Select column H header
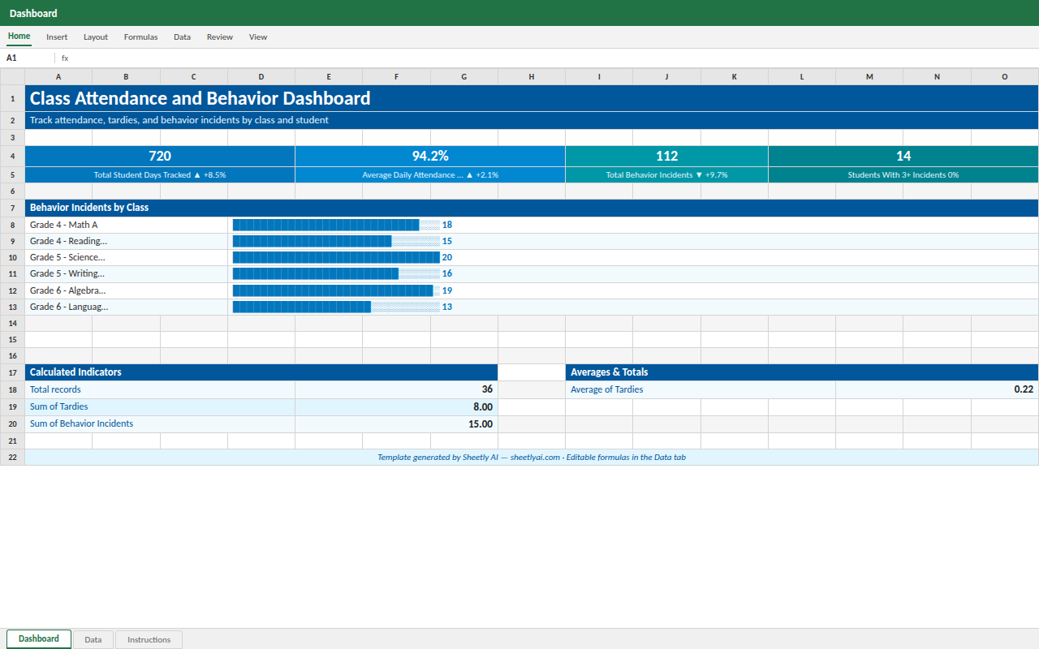This screenshot has width=1039, height=649. (532, 77)
